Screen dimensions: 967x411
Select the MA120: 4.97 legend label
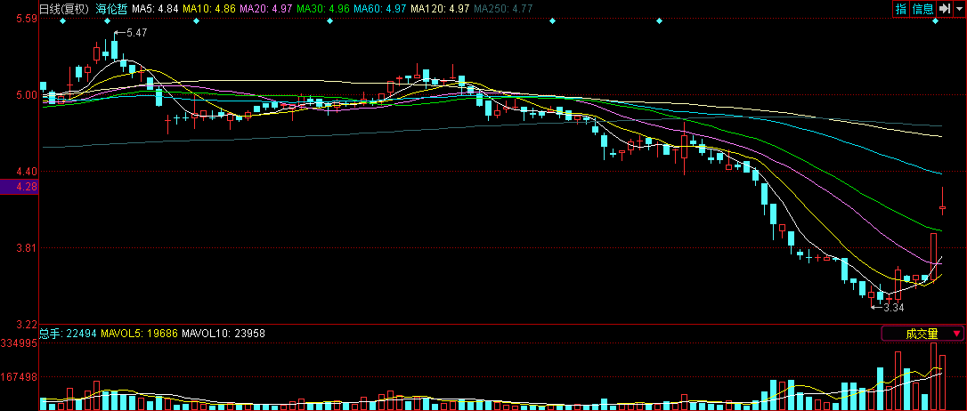tap(440, 9)
